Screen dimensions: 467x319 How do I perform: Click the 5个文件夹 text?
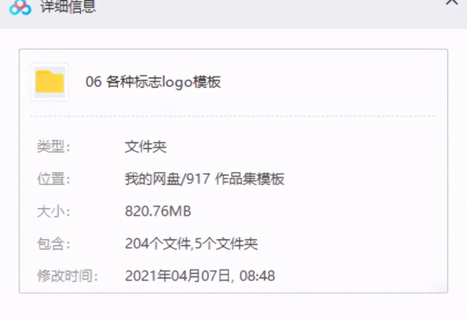[226, 244]
